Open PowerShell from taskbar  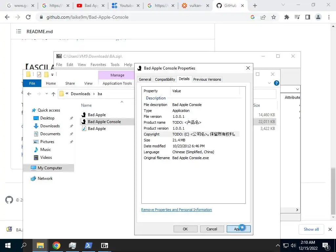pyautogui.click(x=89, y=245)
